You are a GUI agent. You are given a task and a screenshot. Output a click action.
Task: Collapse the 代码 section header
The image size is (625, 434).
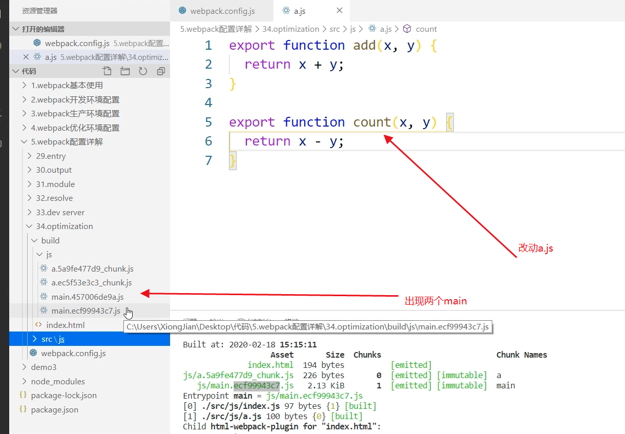pyautogui.click(x=29, y=71)
